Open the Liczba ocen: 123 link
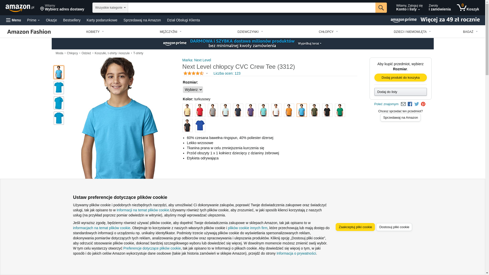 coord(227,73)
